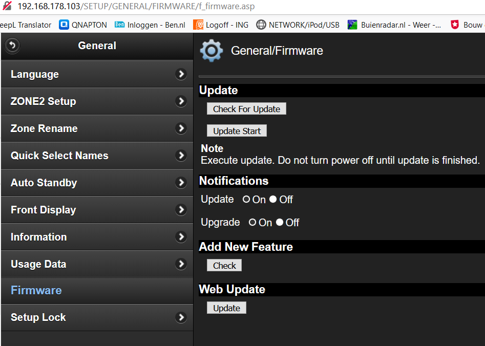Click the Web Update section heading
The image size is (485, 346).
click(x=232, y=289)
